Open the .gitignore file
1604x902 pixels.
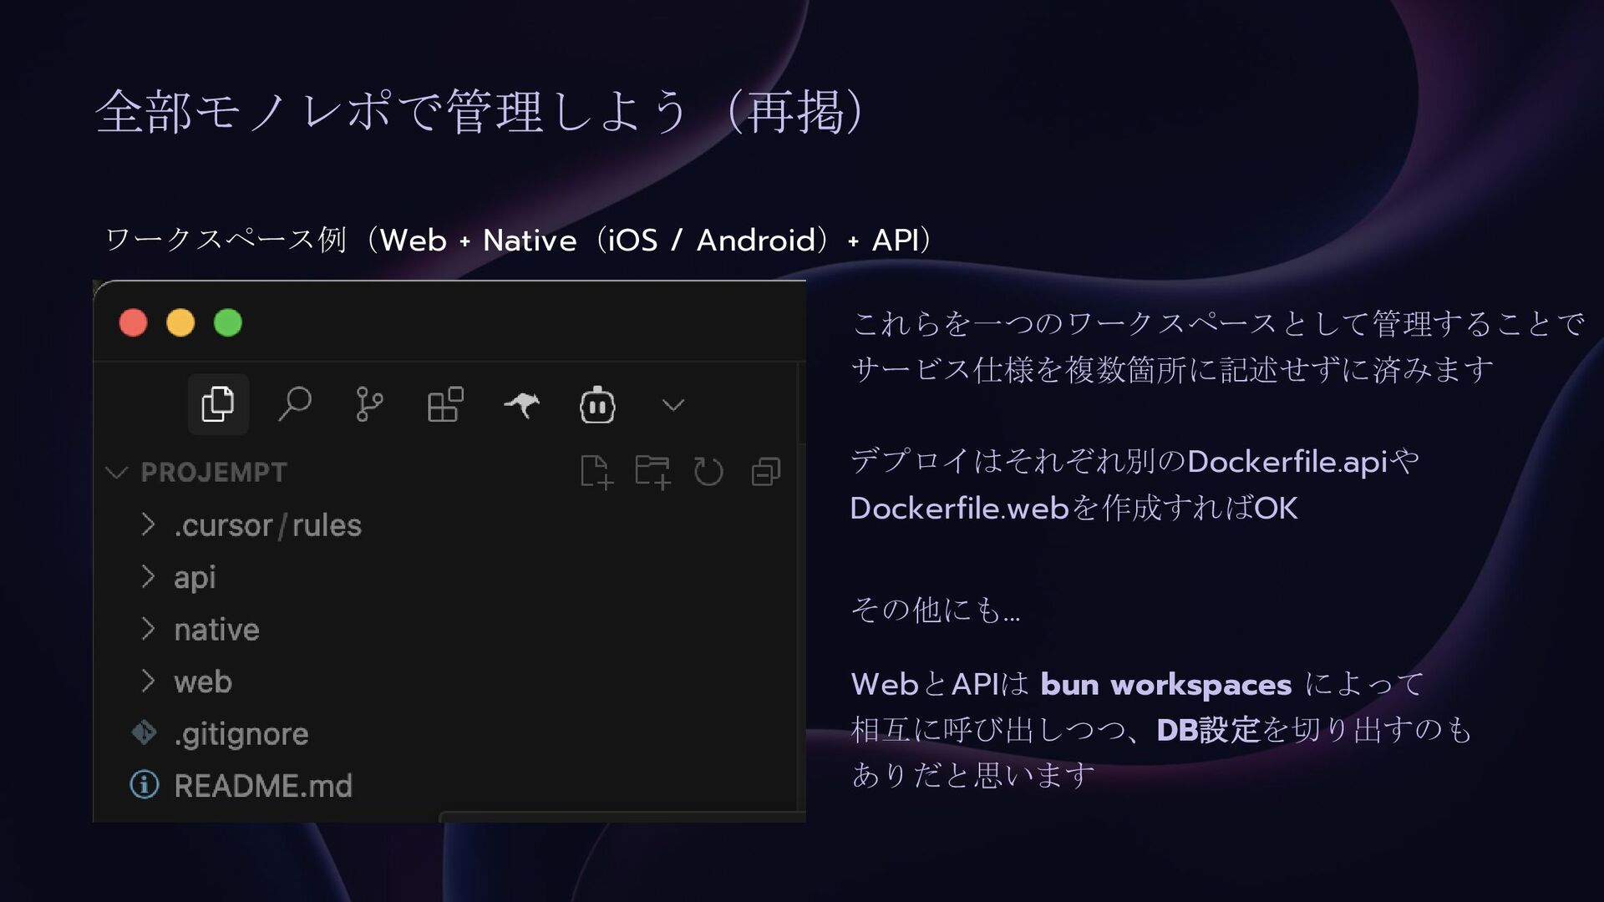coord(241,734)
